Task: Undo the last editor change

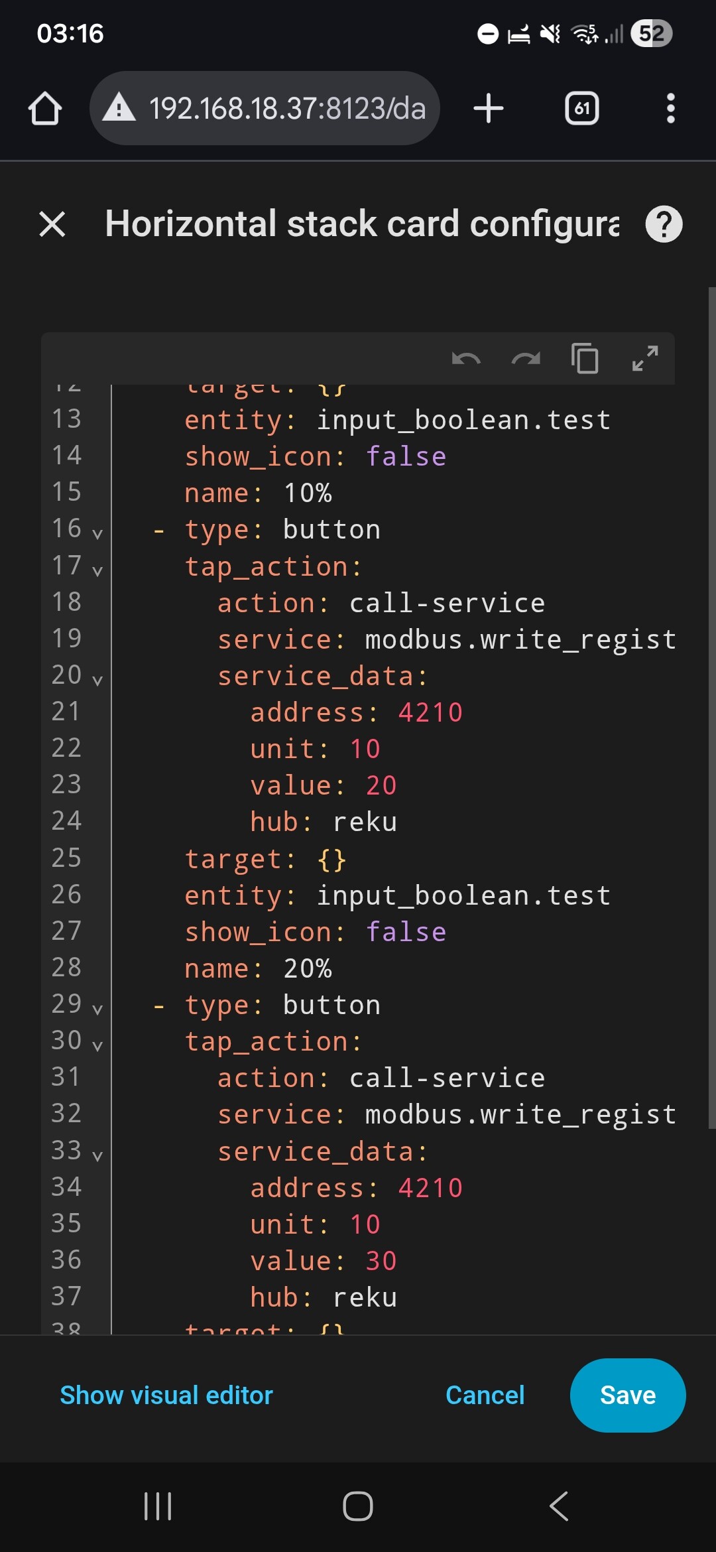Action: (466, 359)
